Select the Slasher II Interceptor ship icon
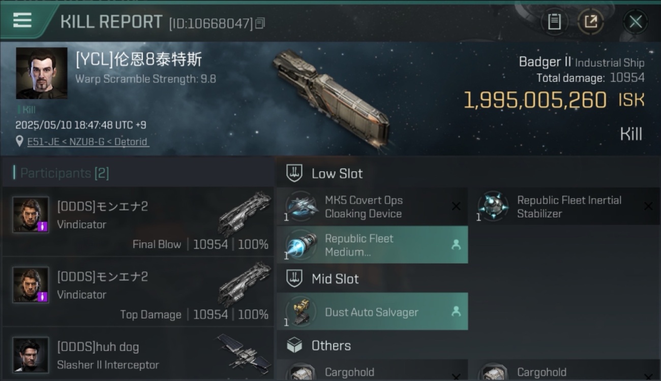Viewport: 661px width, 381px height. [244, 353]
